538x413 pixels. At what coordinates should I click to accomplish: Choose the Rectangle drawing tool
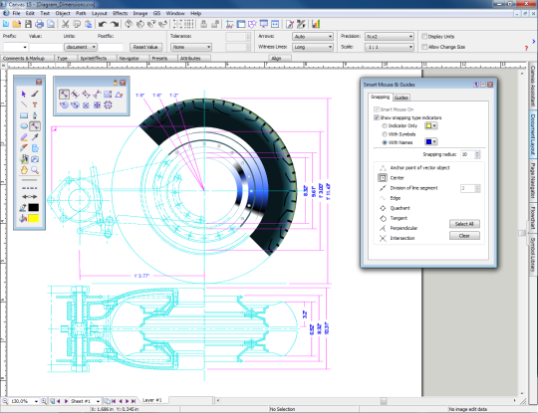(x=24, y=115)
